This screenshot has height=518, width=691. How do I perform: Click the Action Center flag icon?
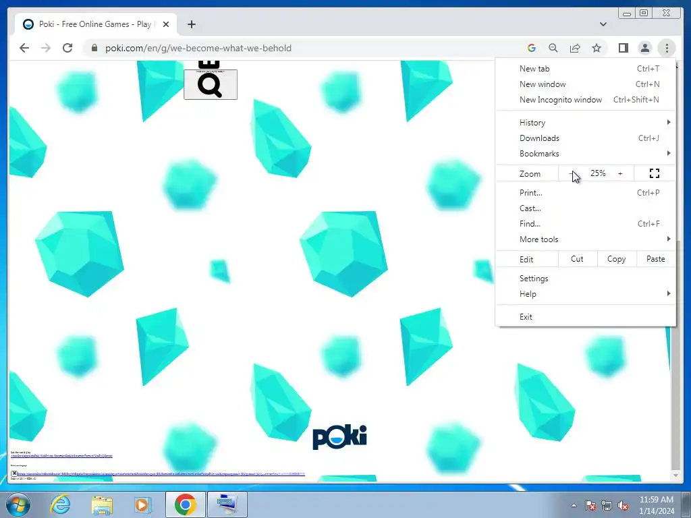[590, 505]
